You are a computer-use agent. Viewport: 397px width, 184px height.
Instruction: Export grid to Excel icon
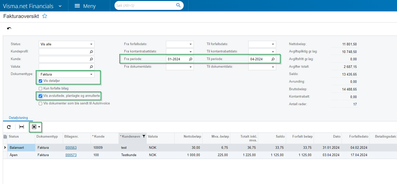[x=34, y=127]
